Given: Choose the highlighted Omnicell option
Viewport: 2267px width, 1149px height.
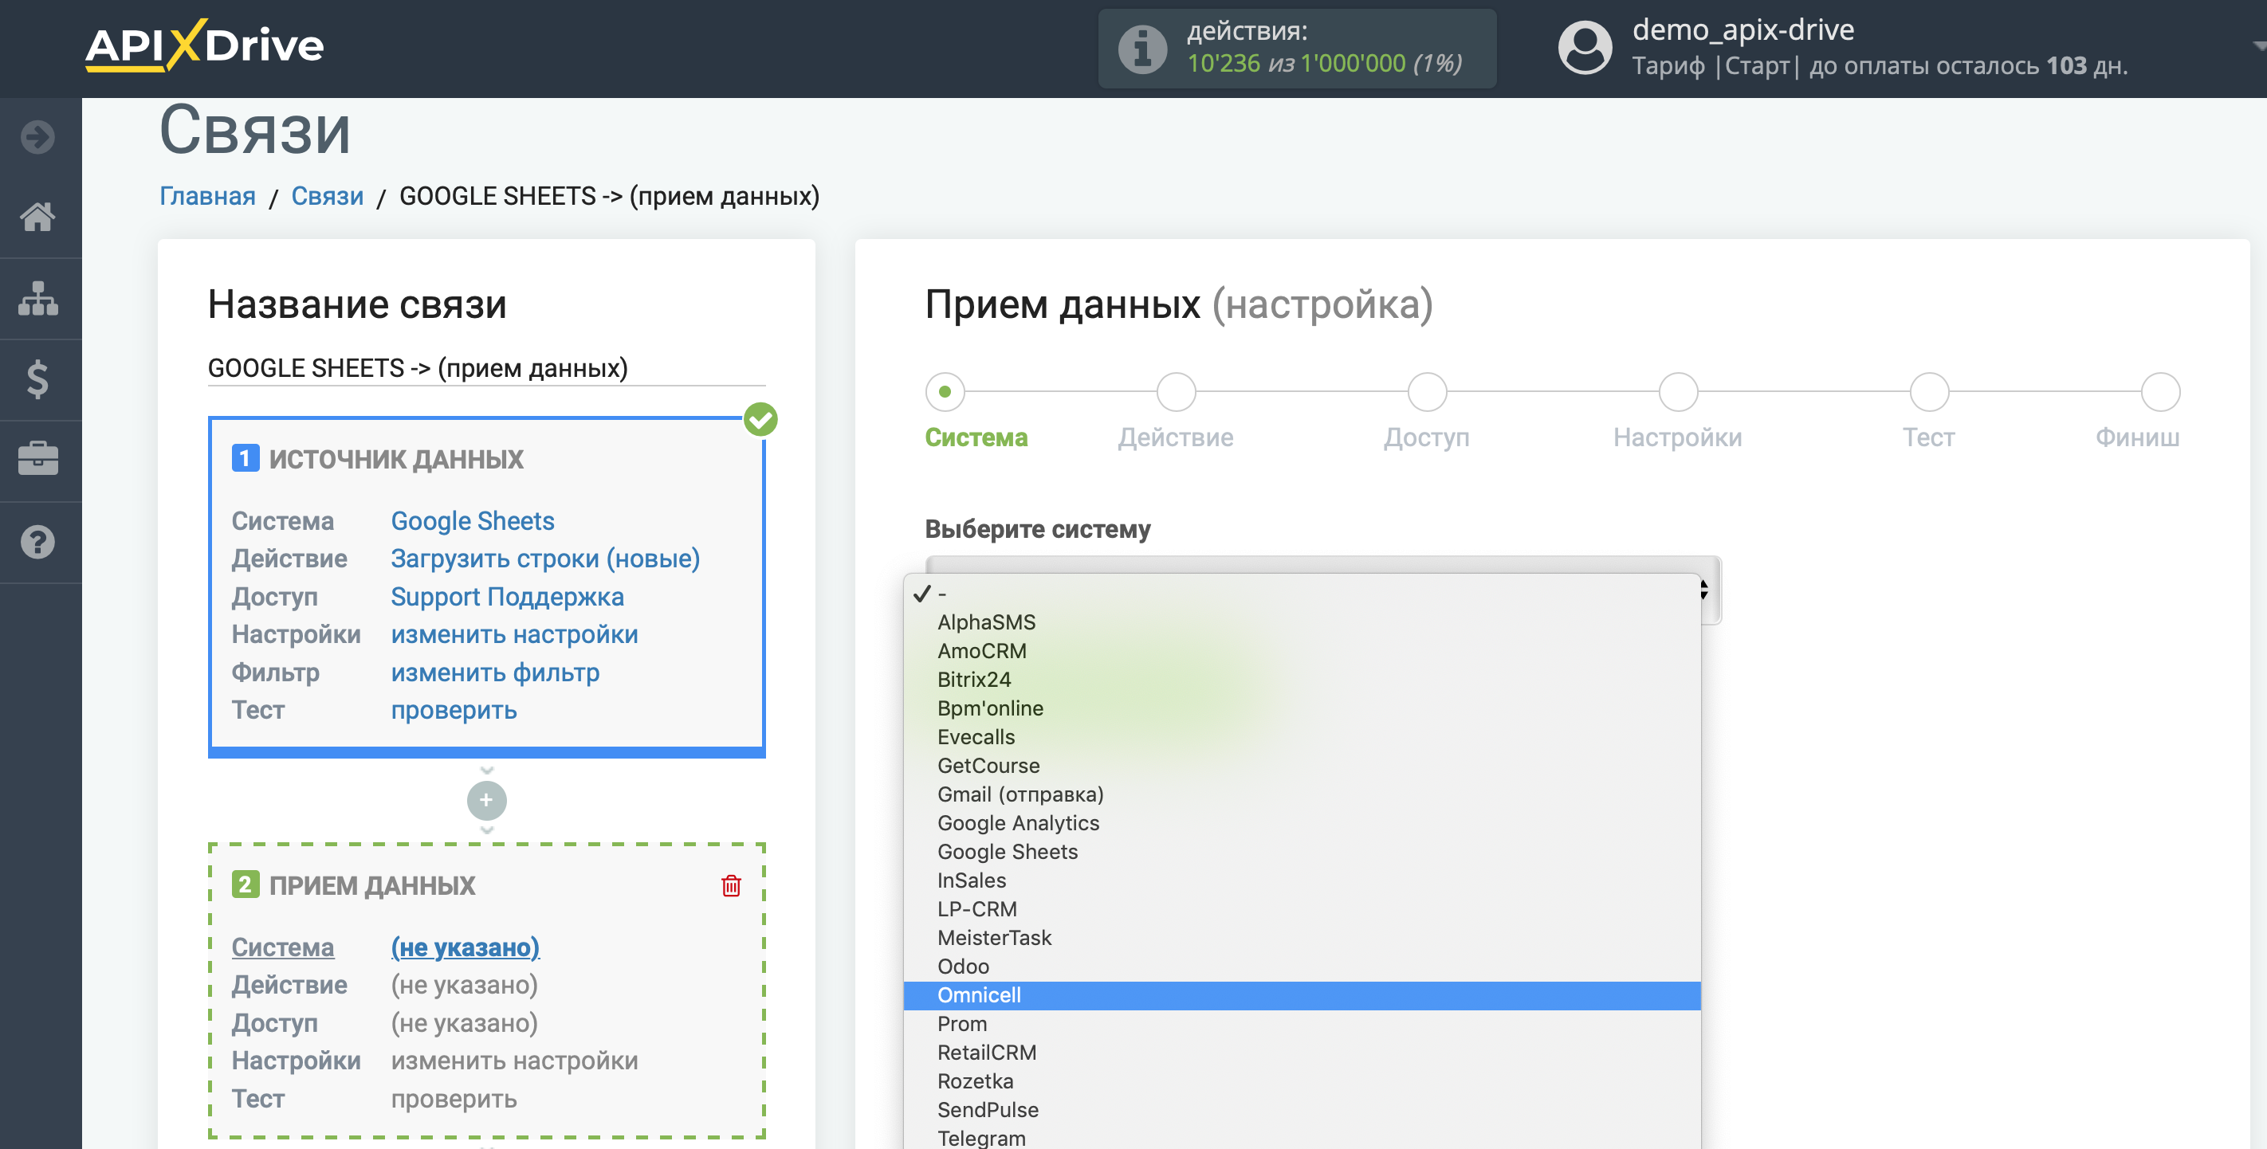Looking at the screenshot, I should [1302, 995].
